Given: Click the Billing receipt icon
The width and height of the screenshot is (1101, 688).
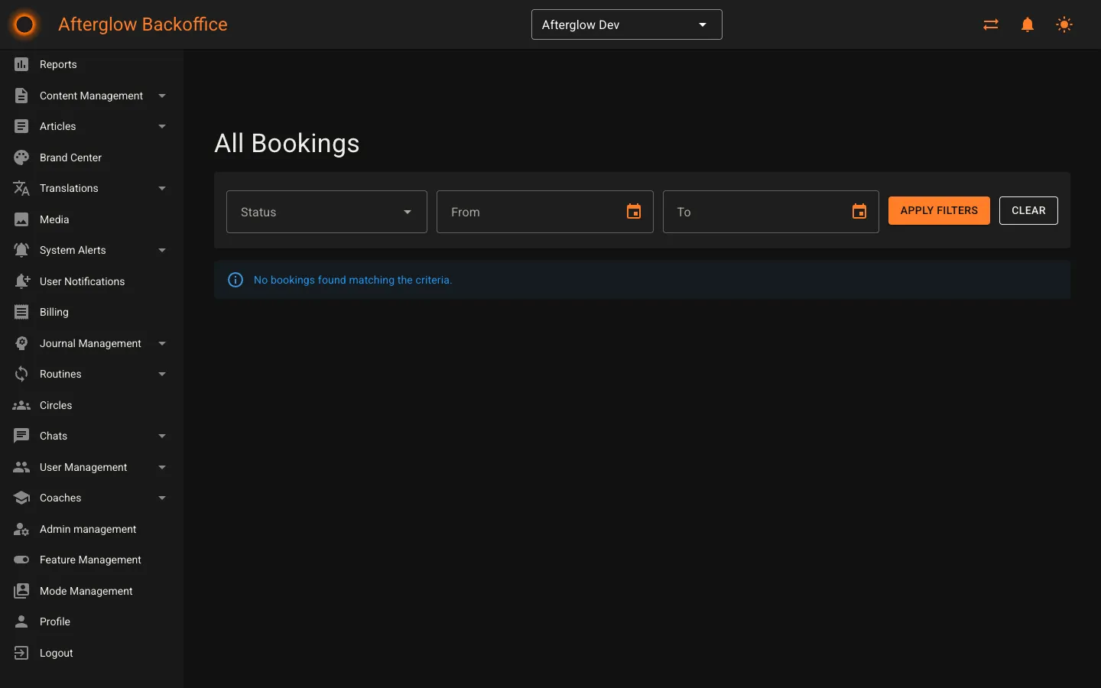Looking at the screenshot, I should tap(22, 312).
